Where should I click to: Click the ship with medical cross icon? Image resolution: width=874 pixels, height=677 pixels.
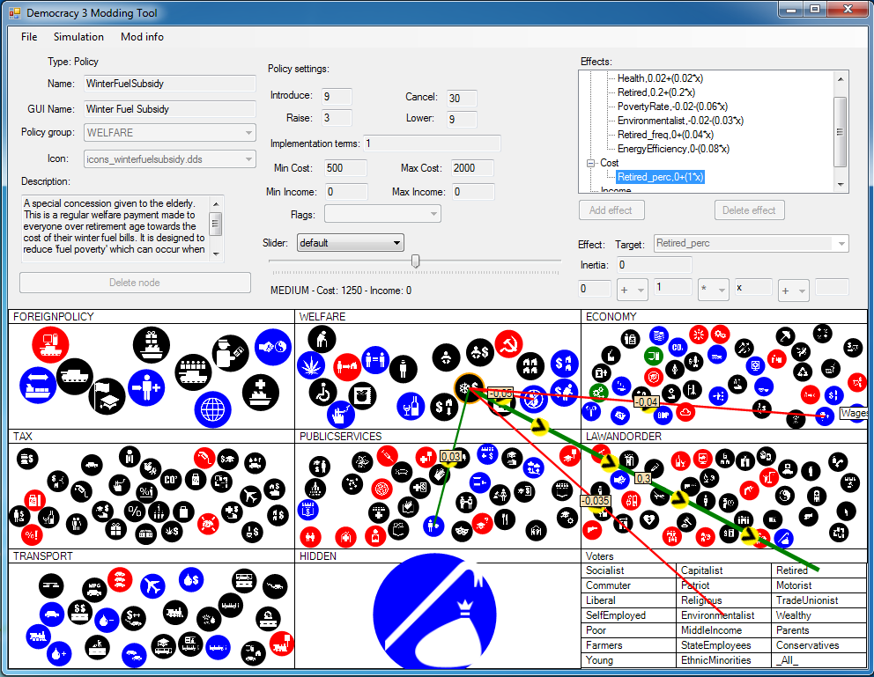click(x=261, y=393)
